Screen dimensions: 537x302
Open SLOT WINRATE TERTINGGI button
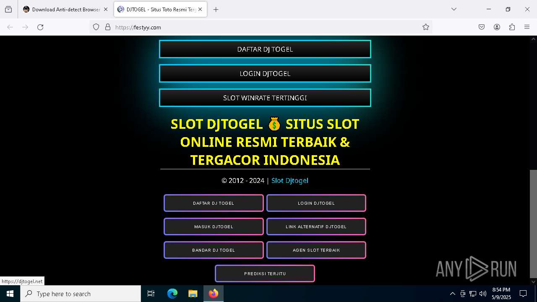coord(265,98)
